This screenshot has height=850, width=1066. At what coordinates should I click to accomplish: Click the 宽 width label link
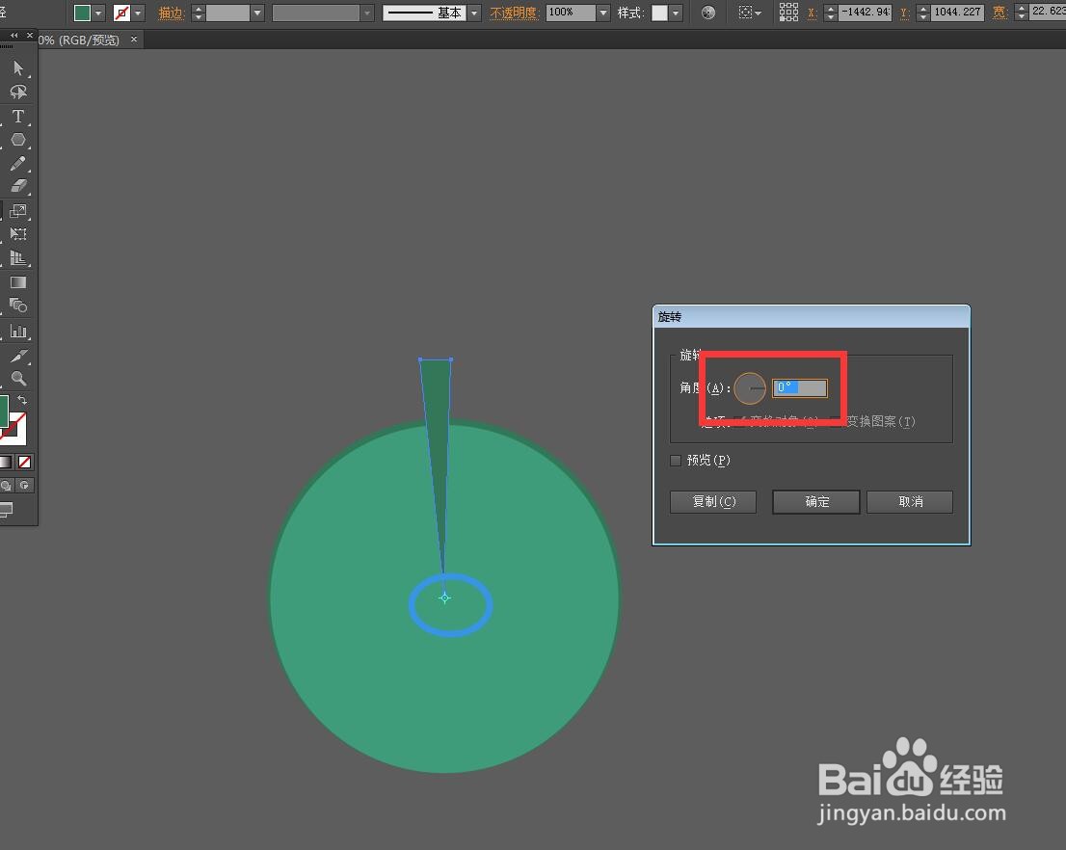[999, 13]
